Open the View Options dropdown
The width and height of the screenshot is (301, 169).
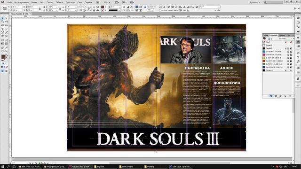click(x=116, y=2)
